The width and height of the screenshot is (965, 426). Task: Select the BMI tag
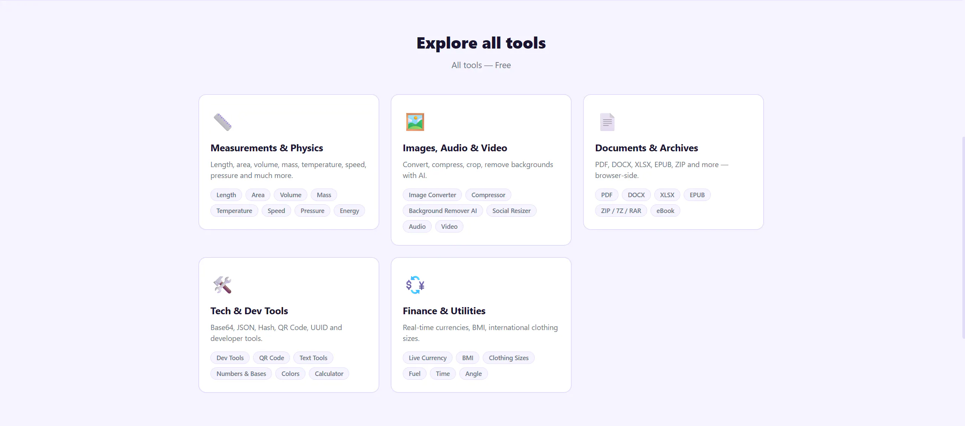[x=468, y=358]
